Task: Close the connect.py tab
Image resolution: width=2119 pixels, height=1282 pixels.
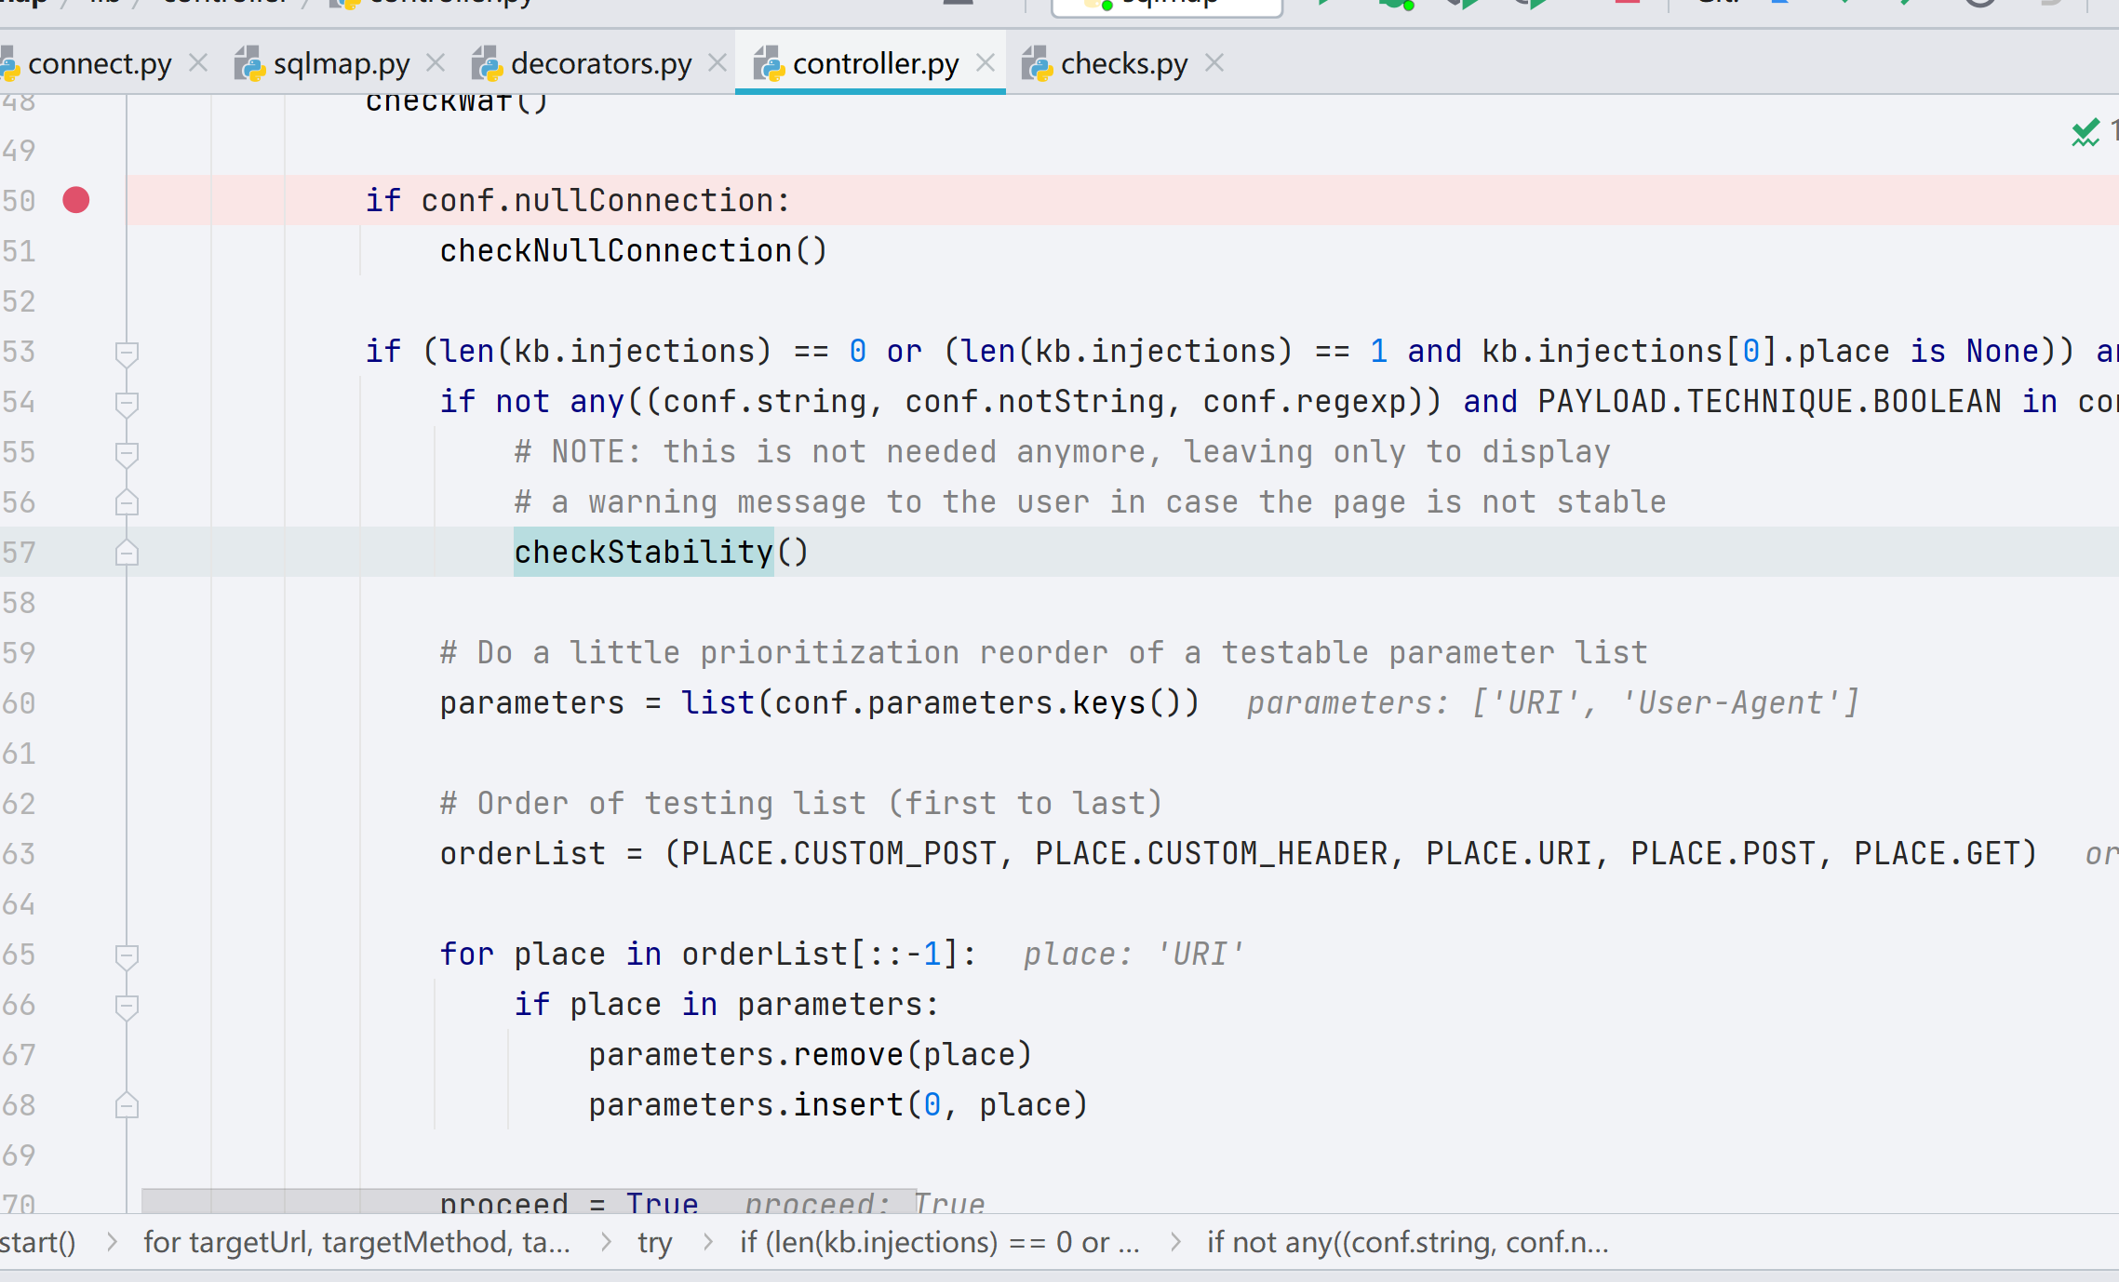Action: click(198, 63)
